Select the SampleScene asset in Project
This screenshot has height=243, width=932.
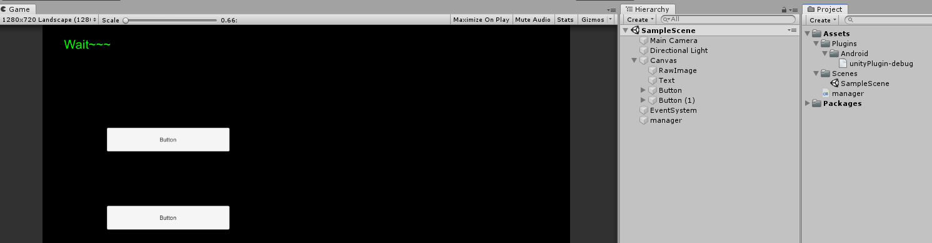(x=865, y=83)
